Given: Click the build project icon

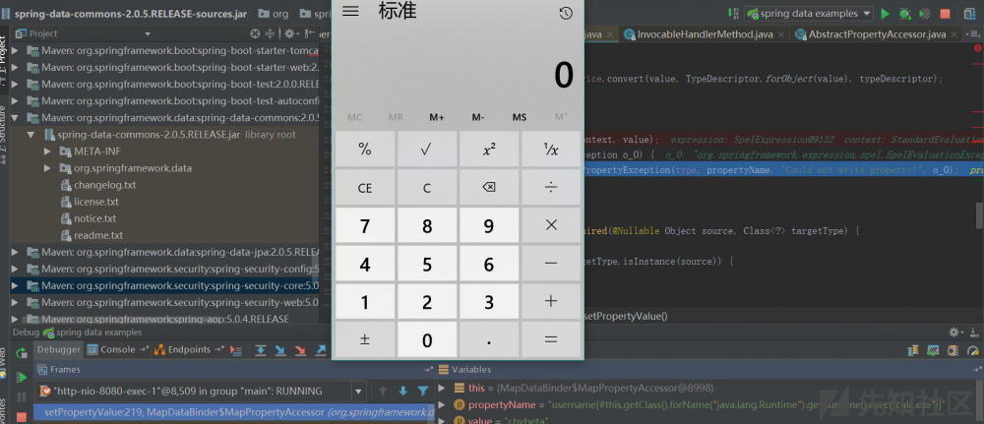Looking at the screenshot, I should coord(732,13).
